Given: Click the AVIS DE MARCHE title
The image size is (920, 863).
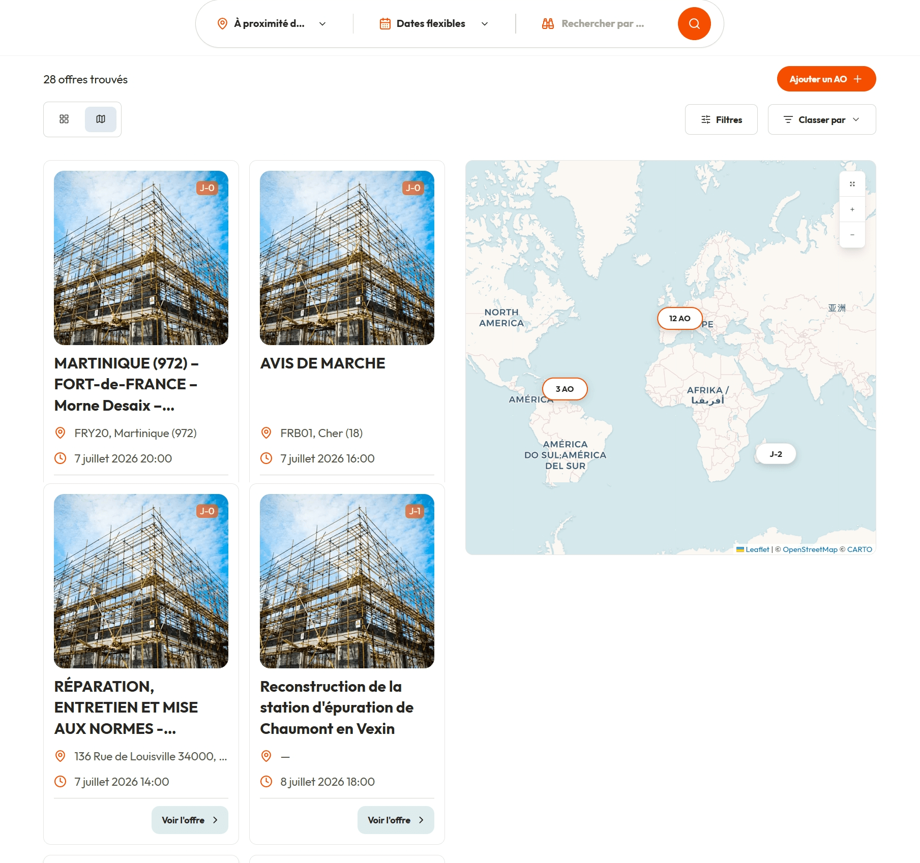Looking at the screenshot, I should click(322, 363).
